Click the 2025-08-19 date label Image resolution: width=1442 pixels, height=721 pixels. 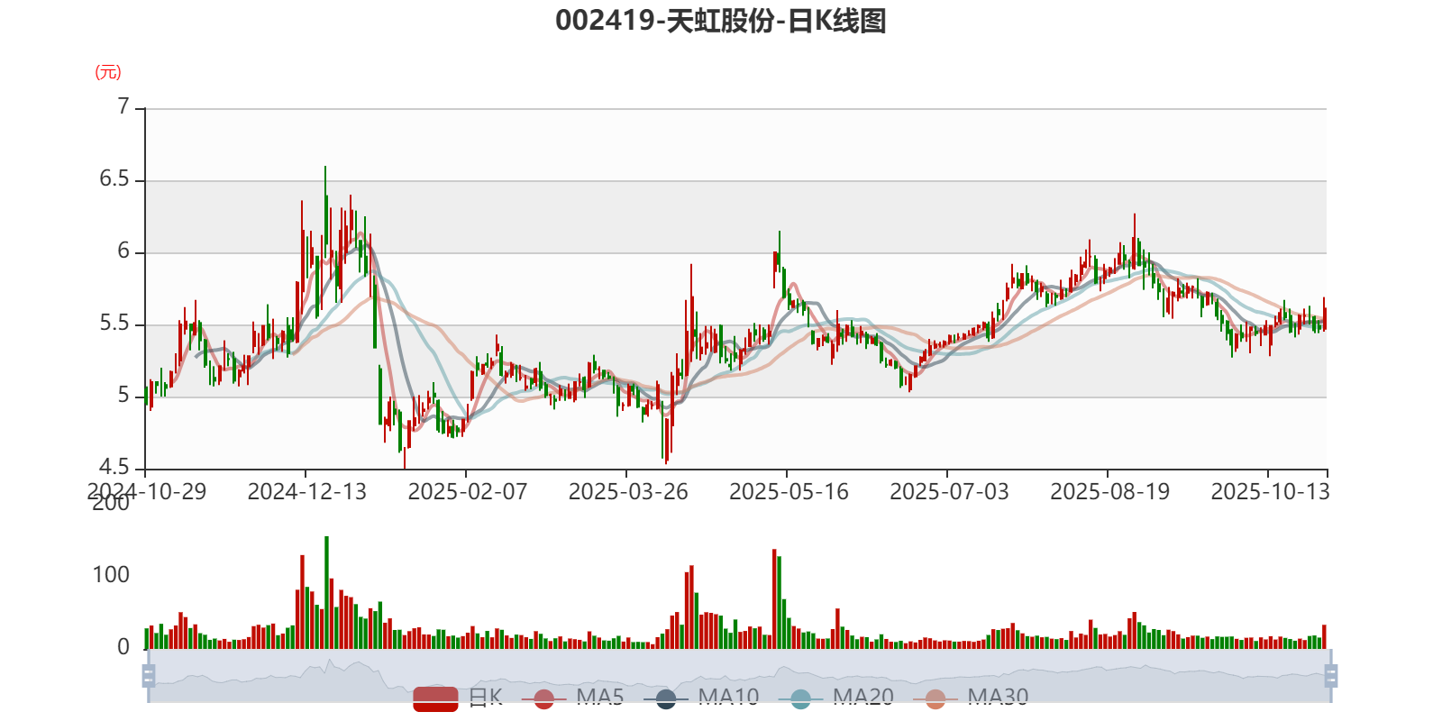click(x=1109, y=491)
